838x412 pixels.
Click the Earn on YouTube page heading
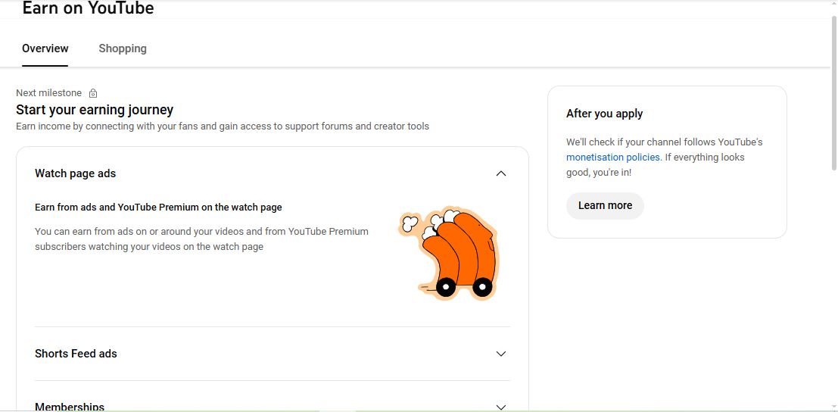tap(88, 8)
